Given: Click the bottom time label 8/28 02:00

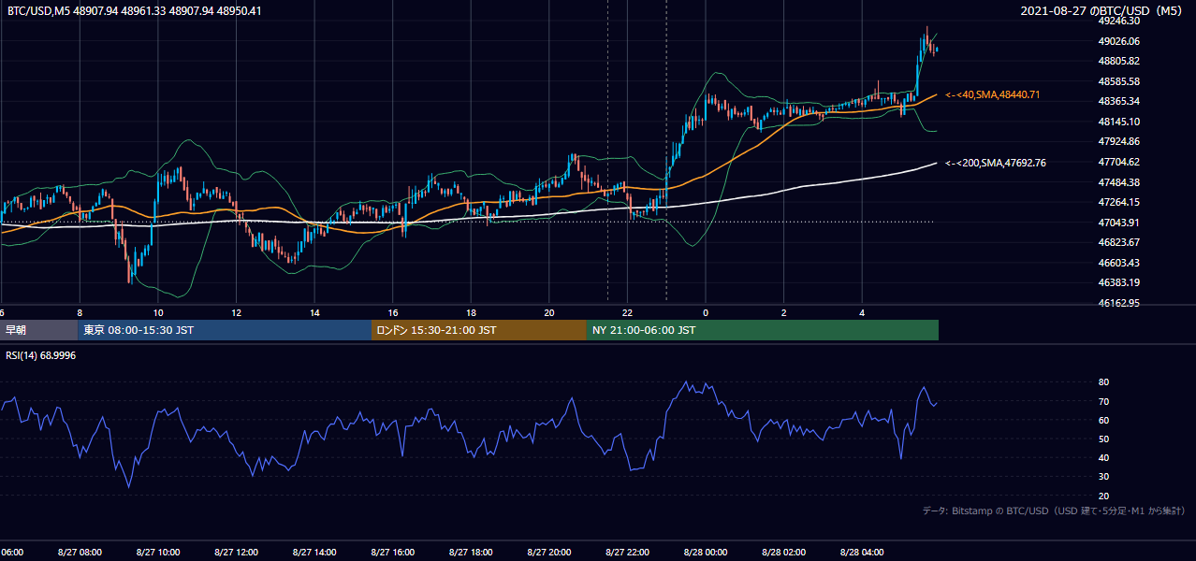Looking at the screenshot, I should click(783, 553).
